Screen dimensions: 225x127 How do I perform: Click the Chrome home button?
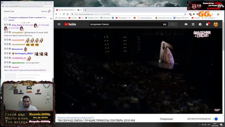click(x=67, y=14)
